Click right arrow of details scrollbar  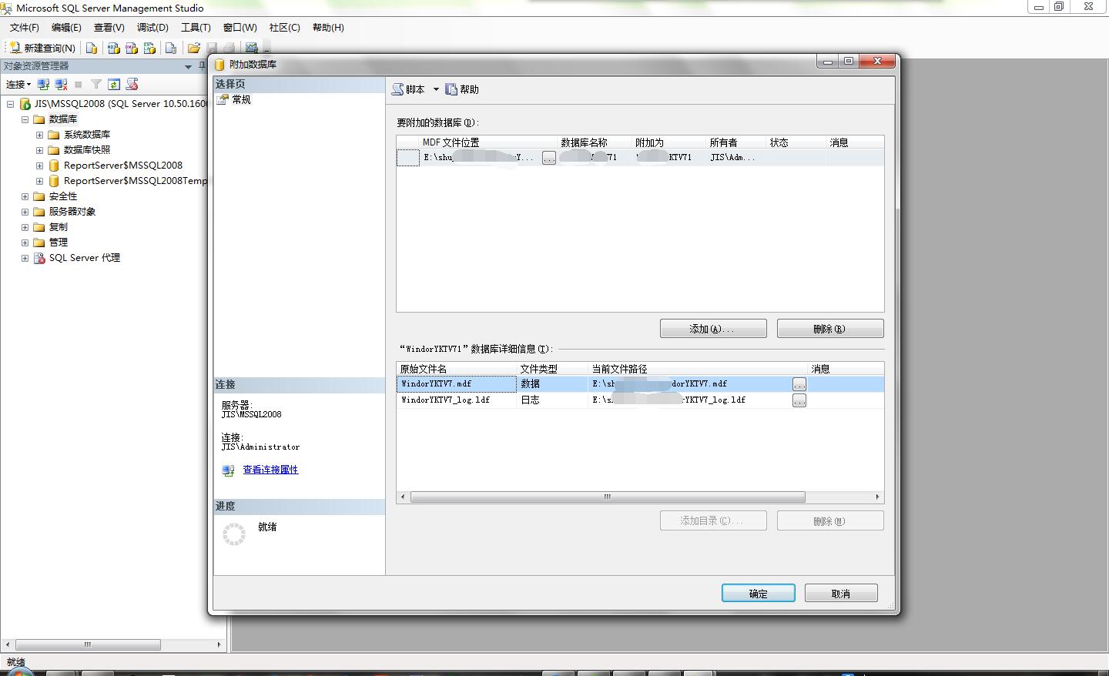point(877,497)
